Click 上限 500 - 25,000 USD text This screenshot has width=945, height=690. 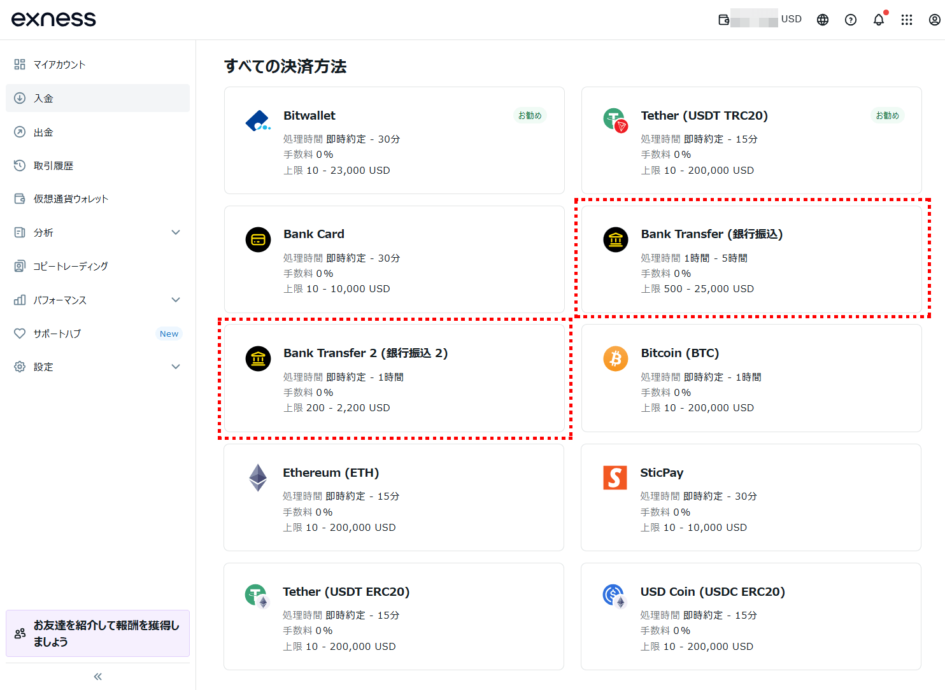tap(697, 289)
